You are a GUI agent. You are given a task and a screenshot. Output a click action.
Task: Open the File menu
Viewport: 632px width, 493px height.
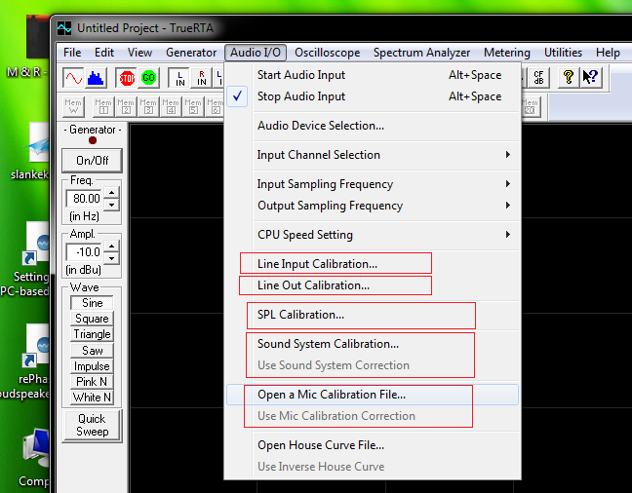tap(72, 53)
